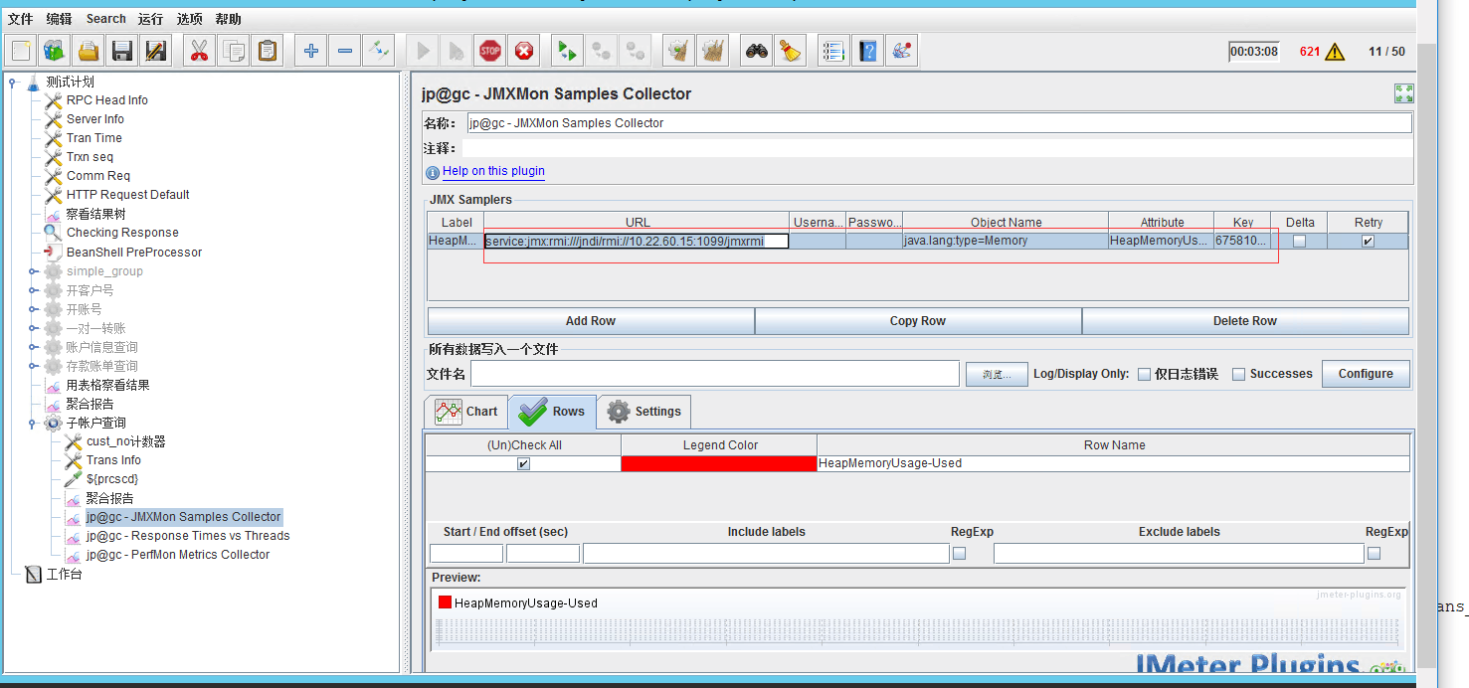Expand the 一对一转账 thread group
Viewport: 1469px width, 688px height.
point(33,328)
